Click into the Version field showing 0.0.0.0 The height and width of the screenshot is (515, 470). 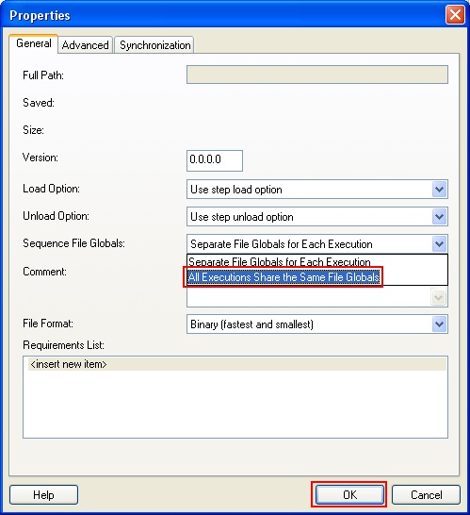(x=215, y=160)
